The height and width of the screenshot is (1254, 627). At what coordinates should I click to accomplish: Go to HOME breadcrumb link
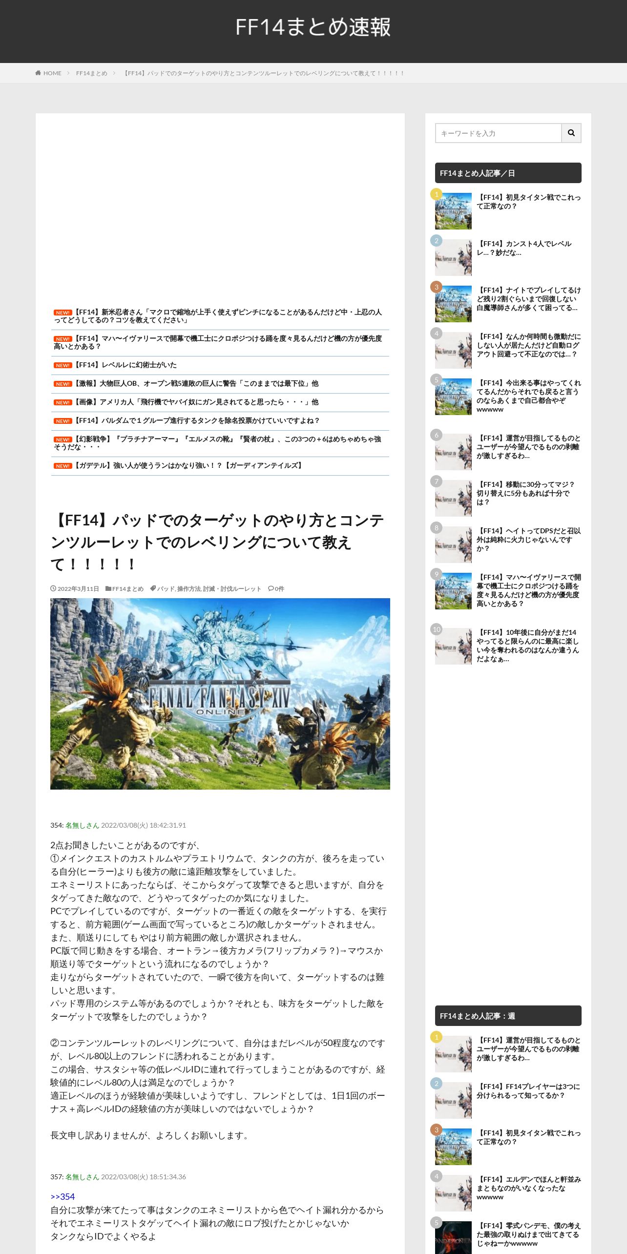[48, 73]
